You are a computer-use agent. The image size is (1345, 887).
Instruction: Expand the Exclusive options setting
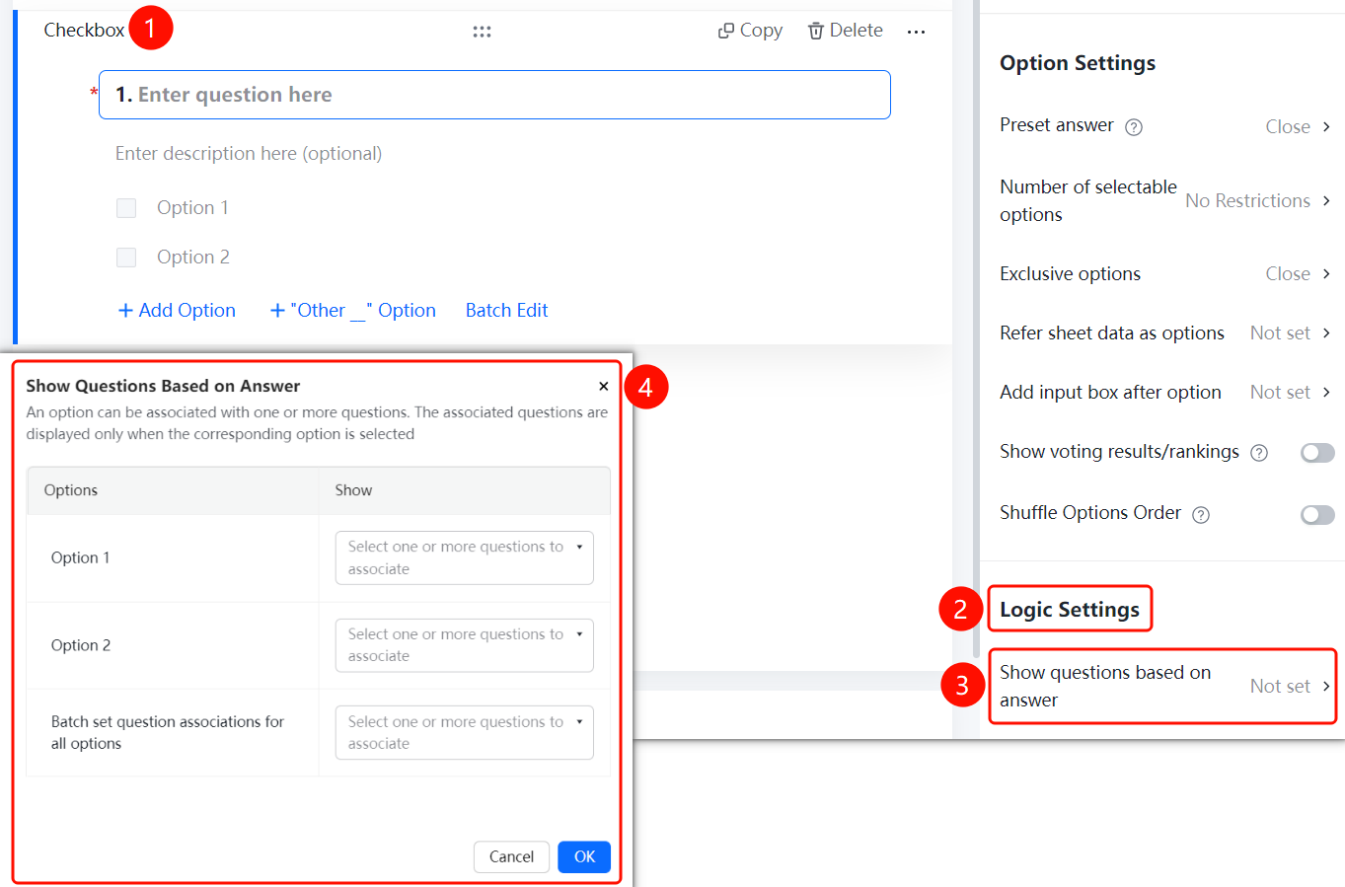[1164, 273]
